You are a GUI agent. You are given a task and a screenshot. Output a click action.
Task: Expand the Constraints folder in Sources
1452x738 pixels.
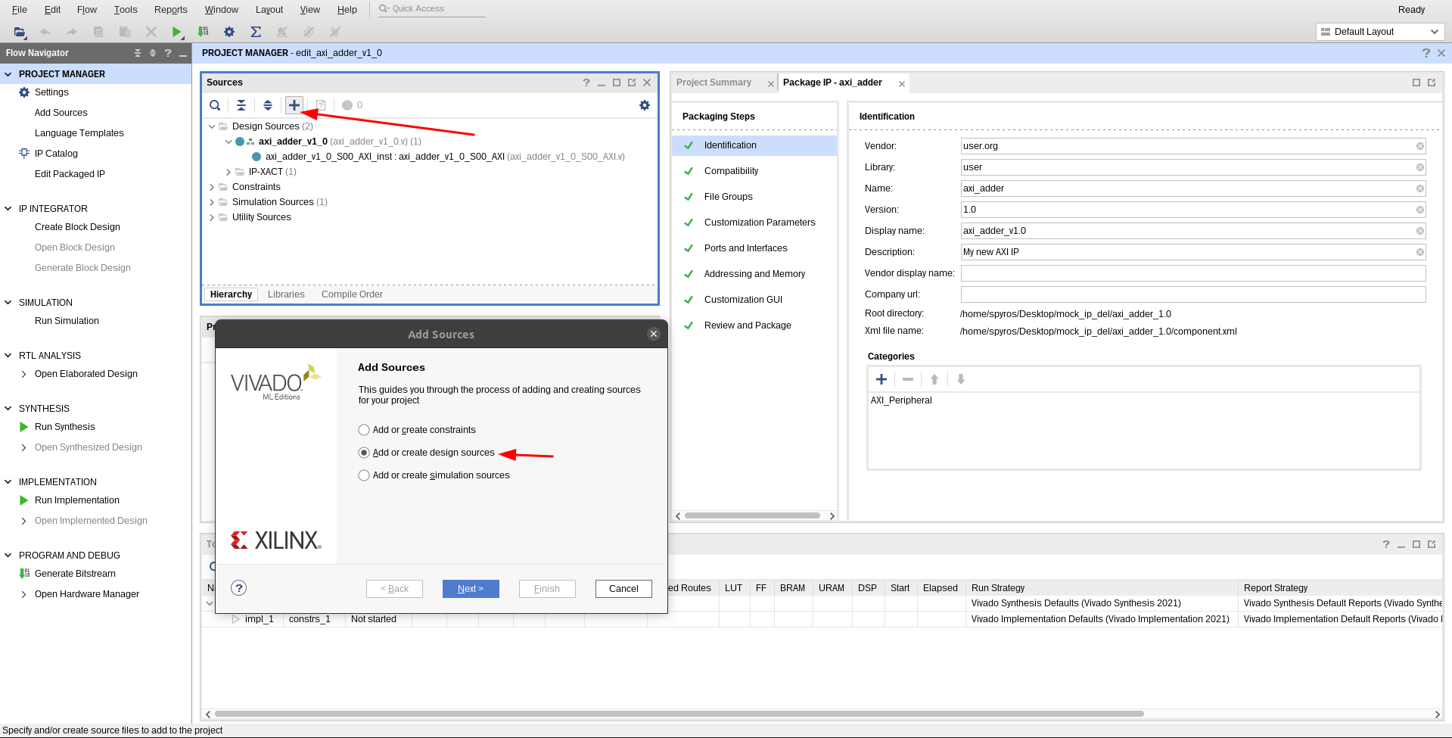212,187
